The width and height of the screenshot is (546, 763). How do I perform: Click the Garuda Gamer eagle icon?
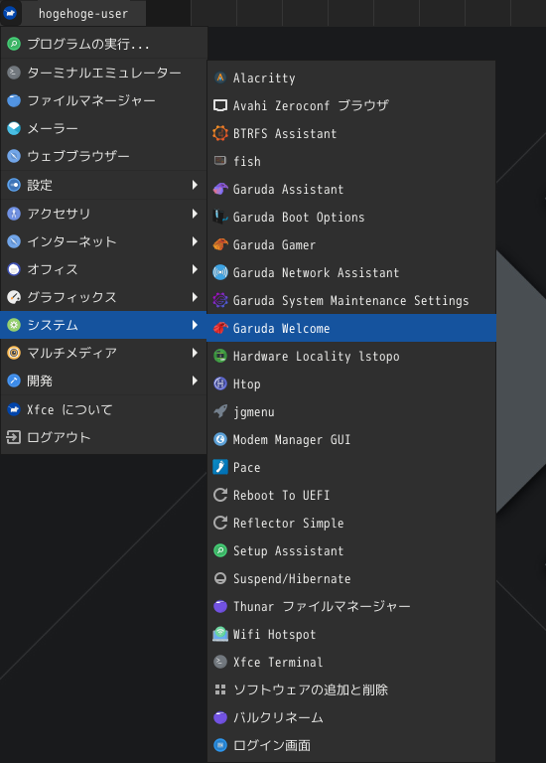tap(220, 244)
